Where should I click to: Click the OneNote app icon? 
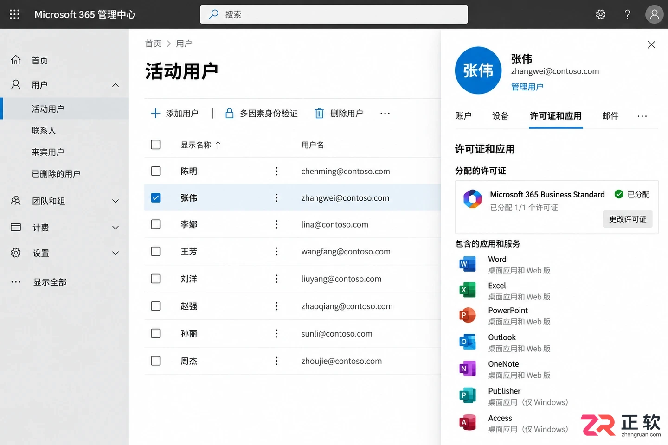468,369
